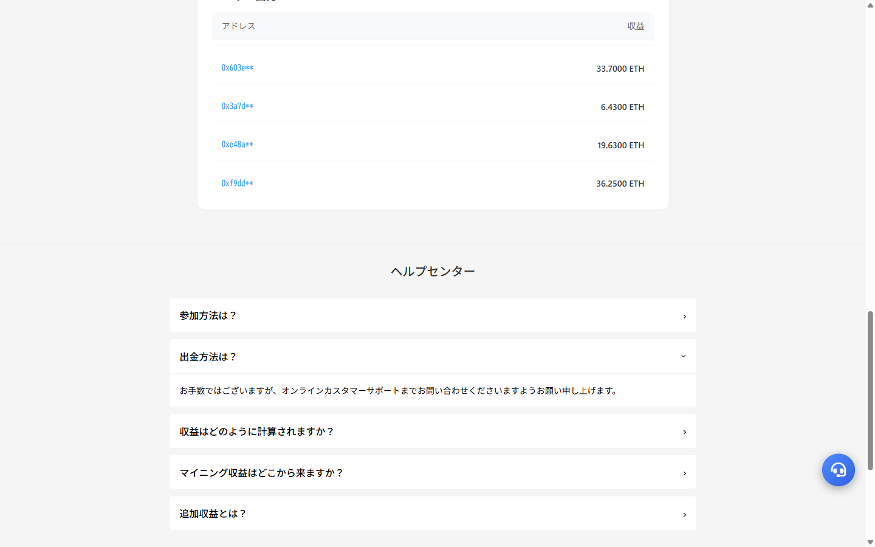Select the 36.2500 ETH value

(620, 184)
